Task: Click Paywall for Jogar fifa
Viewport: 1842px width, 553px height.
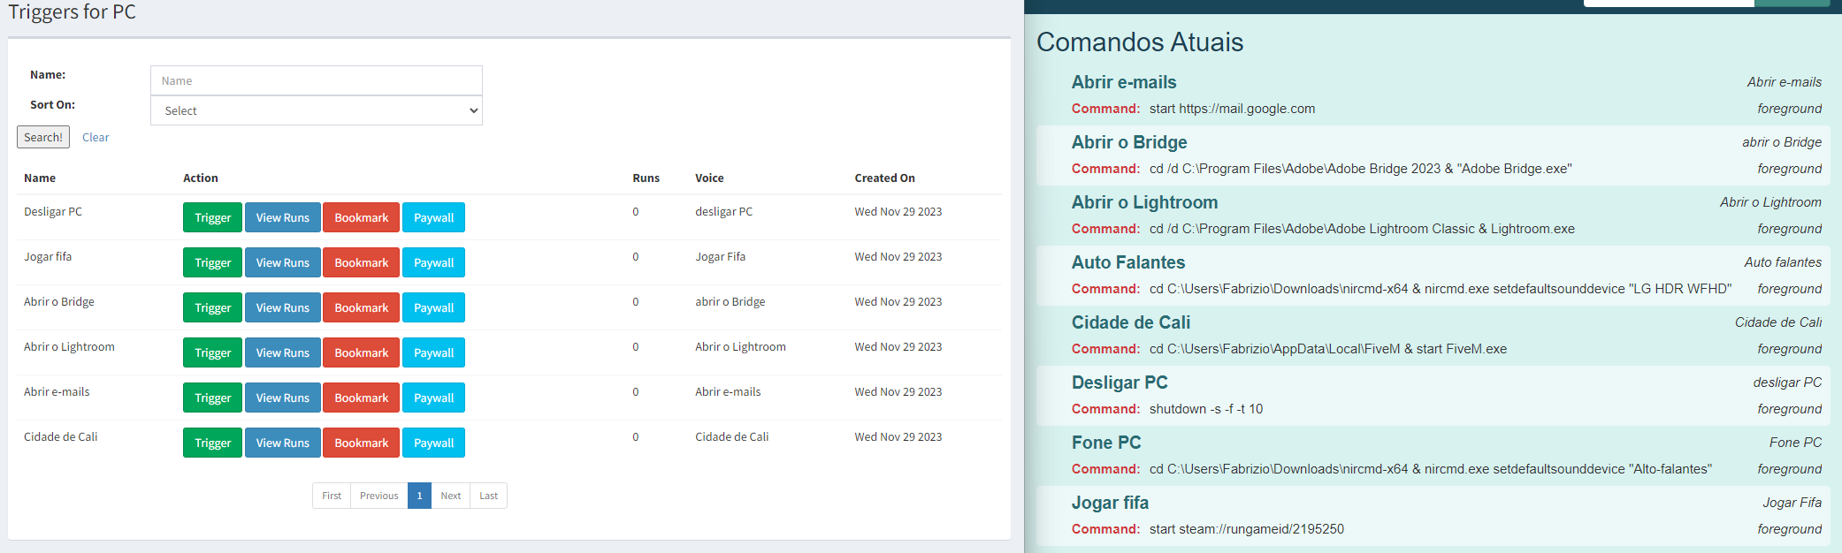Action: click(433, 262)
